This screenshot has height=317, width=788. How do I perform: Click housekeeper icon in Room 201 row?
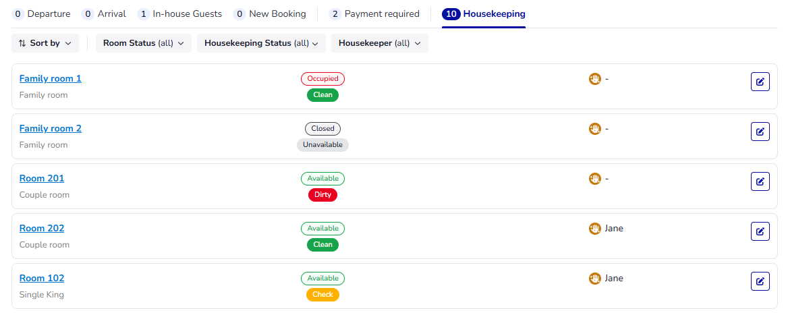(x=594, y=179)
